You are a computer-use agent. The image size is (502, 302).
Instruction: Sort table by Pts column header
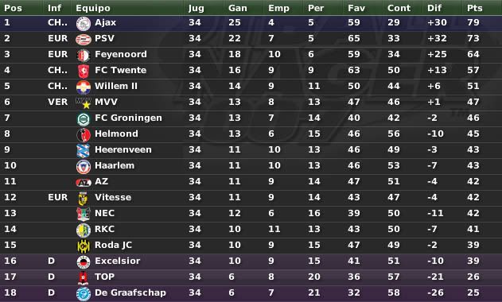[474, 8]
